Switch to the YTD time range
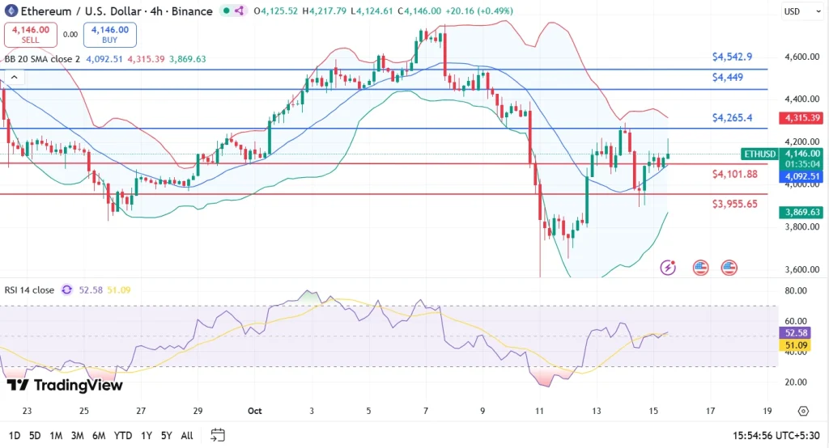The width and height of the screenshot is (829, 448). click(123, 435)
